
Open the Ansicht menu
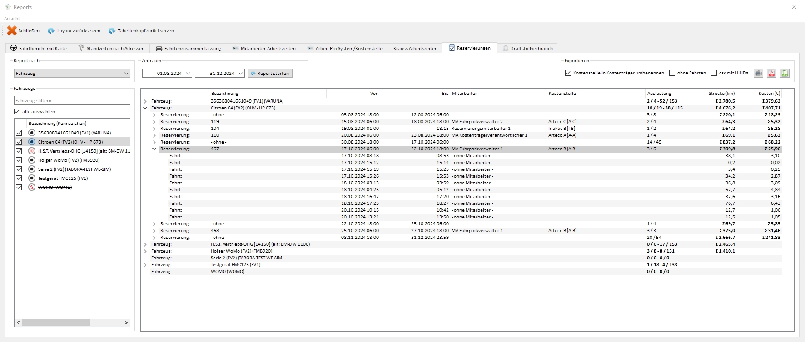[x=12, y=19]
